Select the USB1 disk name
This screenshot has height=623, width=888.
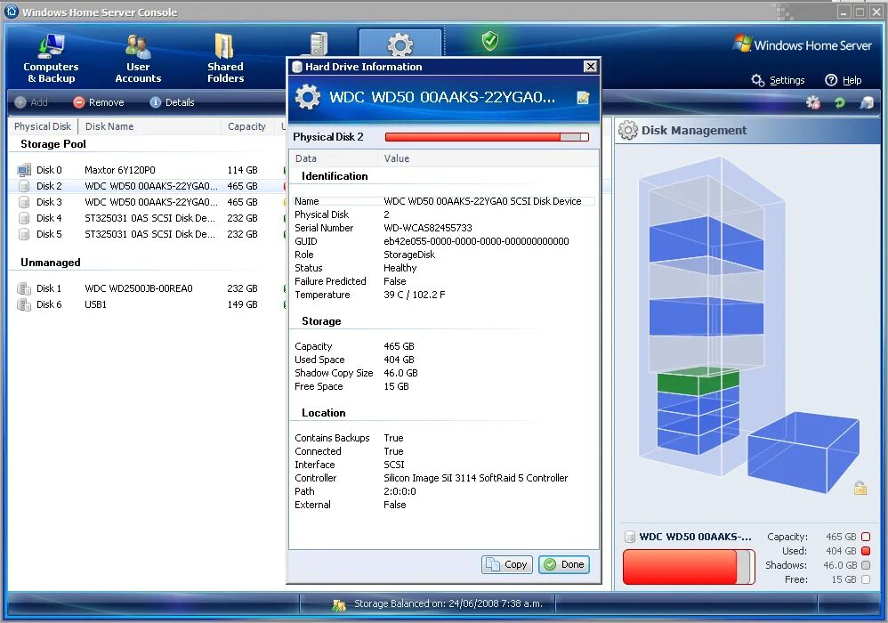(x=96, y=304)
